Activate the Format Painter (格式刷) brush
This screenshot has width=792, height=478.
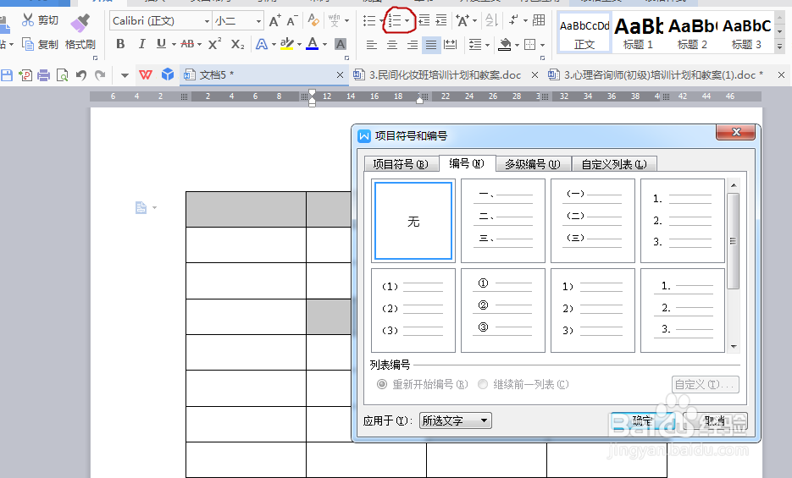tap(80, 32)
